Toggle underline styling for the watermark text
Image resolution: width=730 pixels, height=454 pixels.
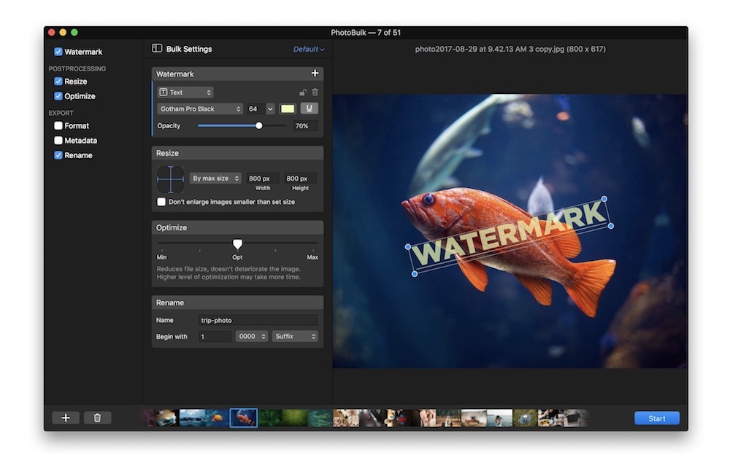click(310, 108)
